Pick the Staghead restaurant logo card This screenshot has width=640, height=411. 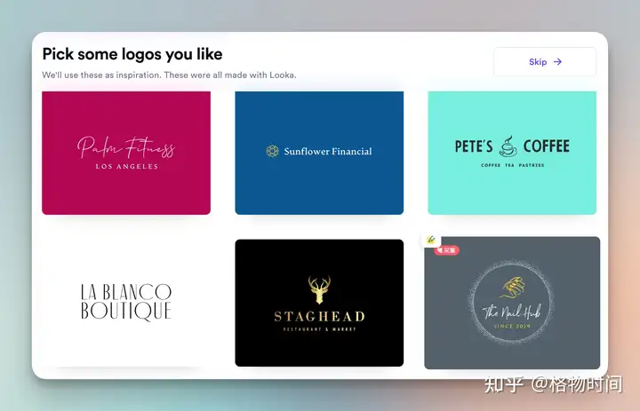[319, 303]
